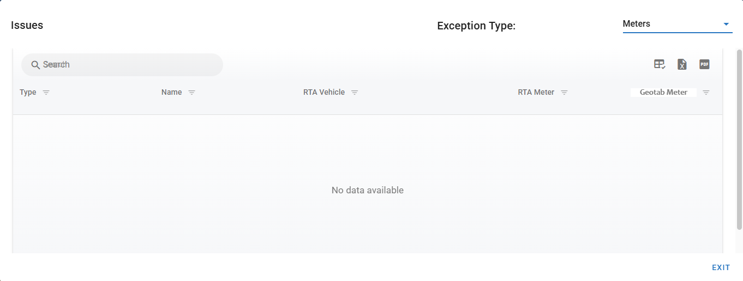Click the magnifier icon in the search bar

pyautogui.click(x=35, y=65)
